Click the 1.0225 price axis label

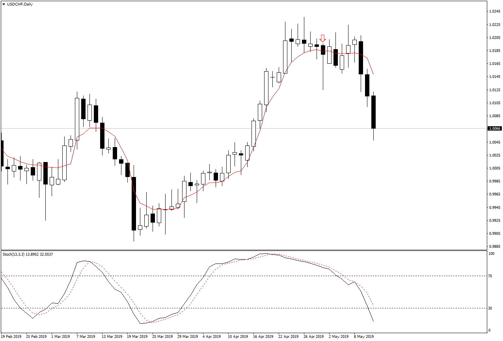(495, 24)
